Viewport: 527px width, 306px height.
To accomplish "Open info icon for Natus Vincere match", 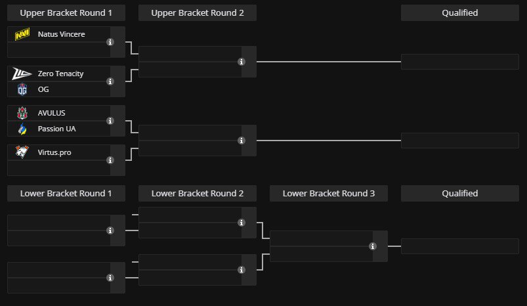I will click(x=110, y=42).
